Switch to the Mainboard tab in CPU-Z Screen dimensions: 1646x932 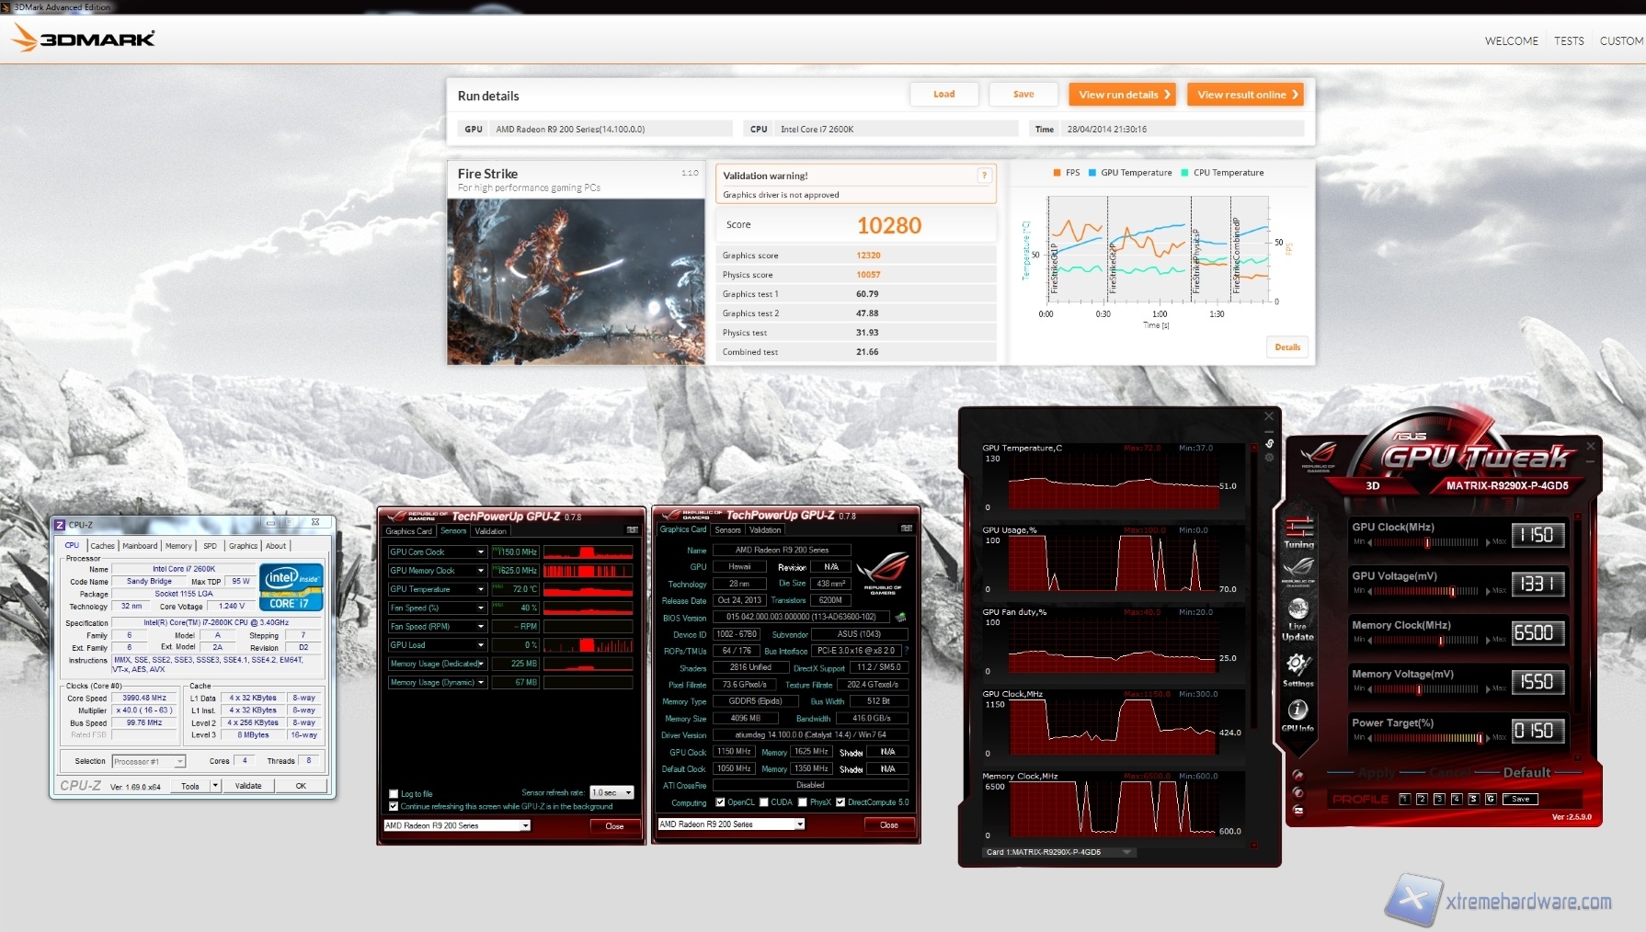[140, 546]
